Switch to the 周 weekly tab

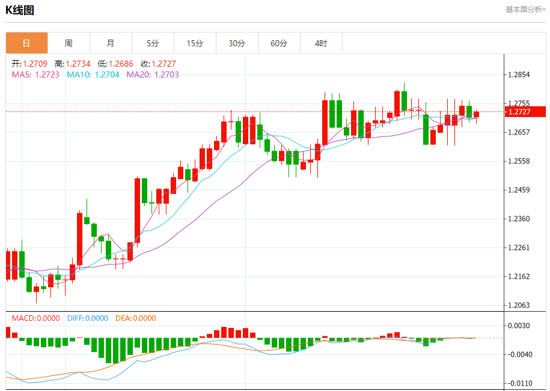pos(69,43)
